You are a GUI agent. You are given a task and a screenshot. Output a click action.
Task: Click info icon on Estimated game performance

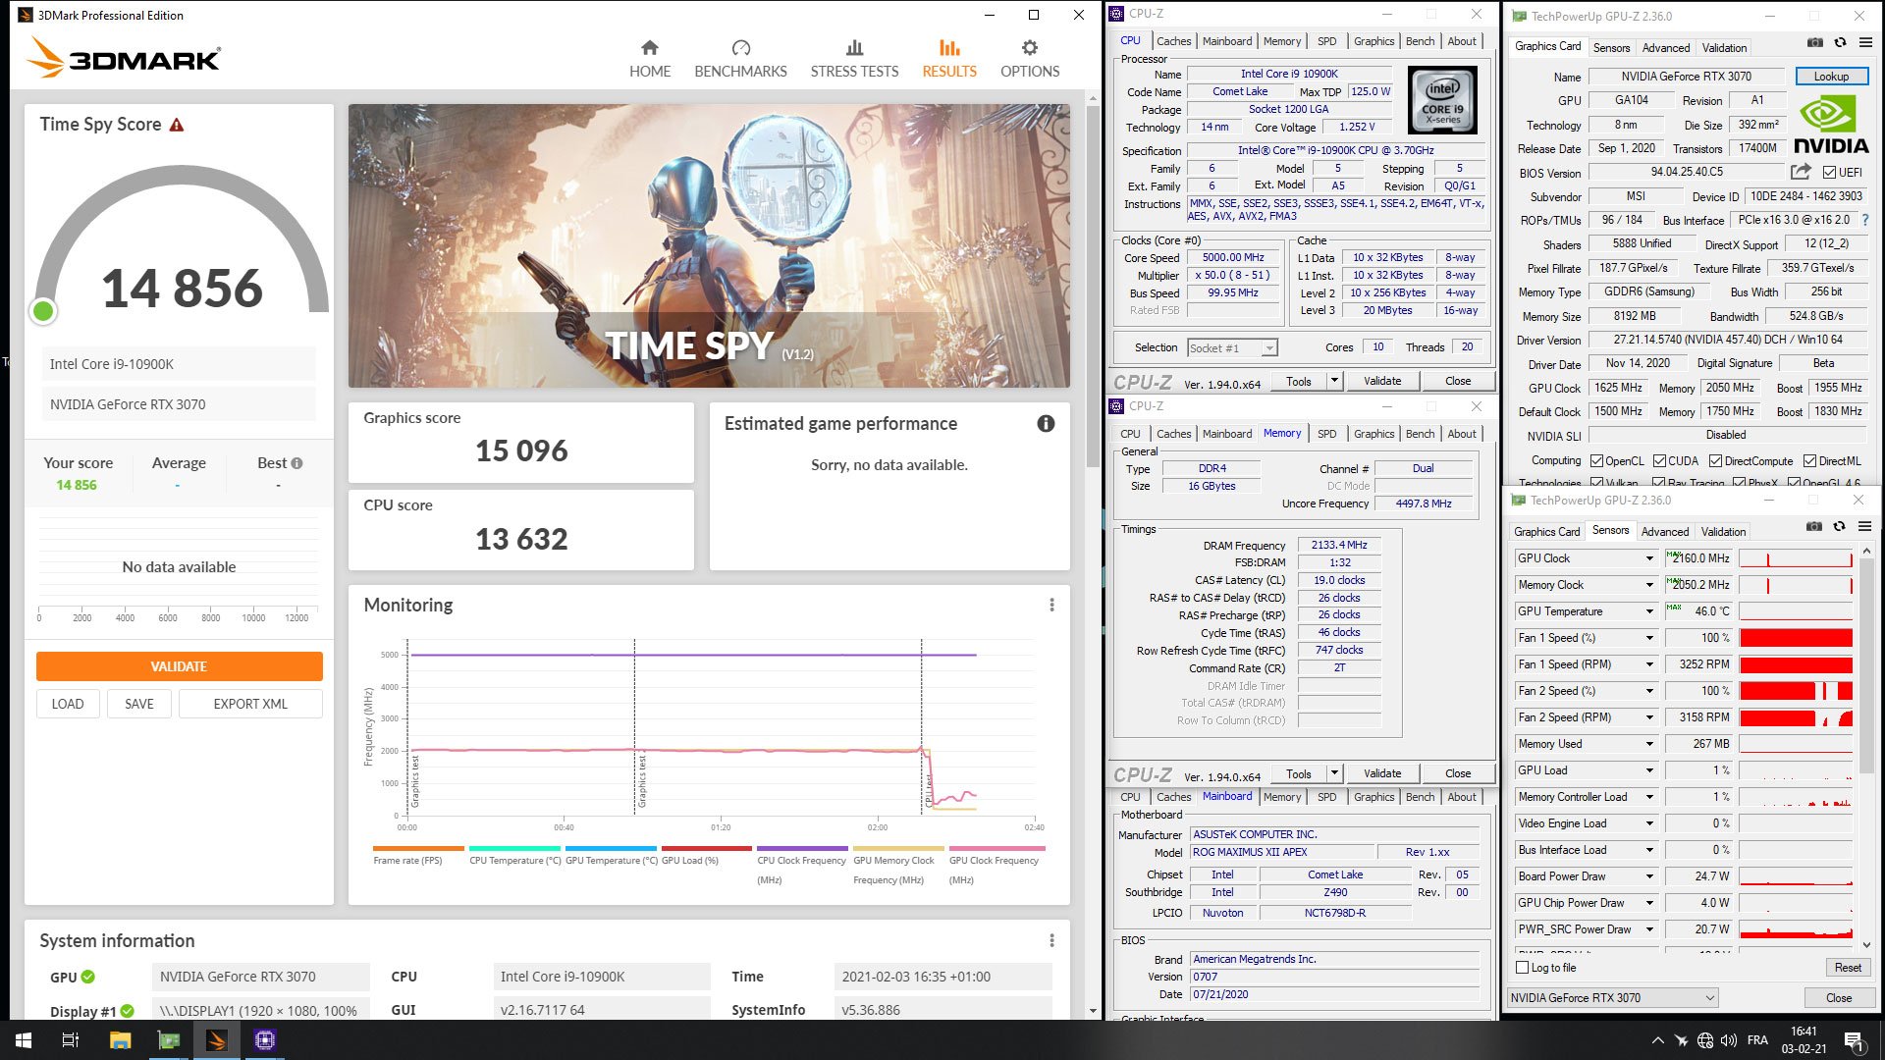click(x=1046, y=423)
